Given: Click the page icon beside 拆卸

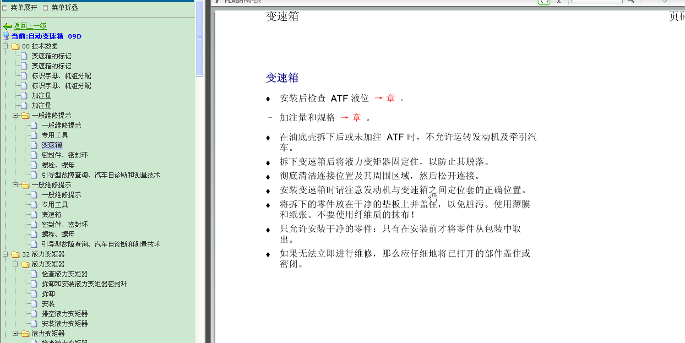Looking at the screenshot, I should click(34, 294).
